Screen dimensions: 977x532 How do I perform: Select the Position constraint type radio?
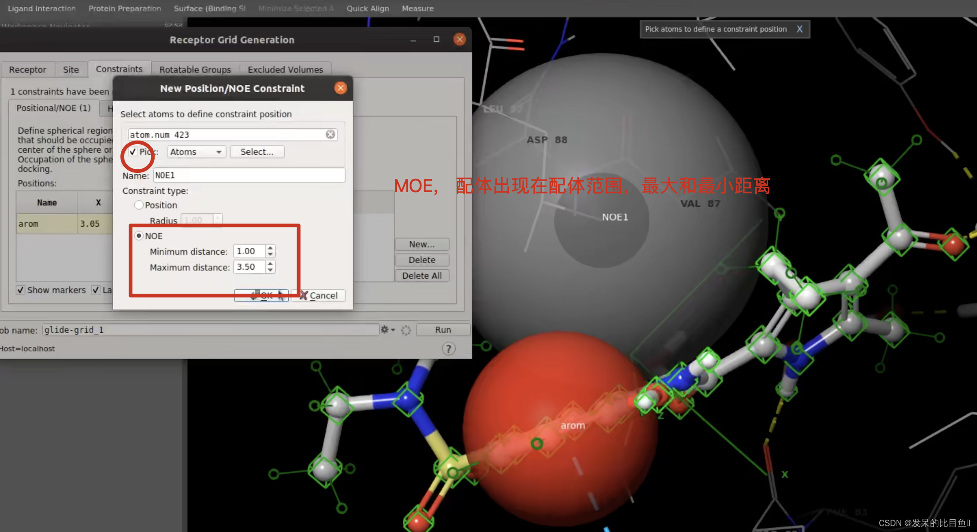pyautogui.click(x=139, y=205)
